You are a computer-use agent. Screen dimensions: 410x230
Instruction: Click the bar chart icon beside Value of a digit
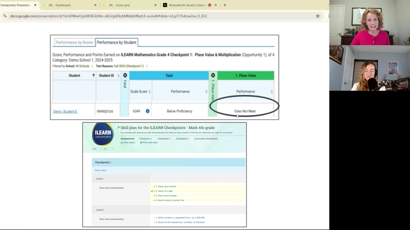click(x=152, y=191)
